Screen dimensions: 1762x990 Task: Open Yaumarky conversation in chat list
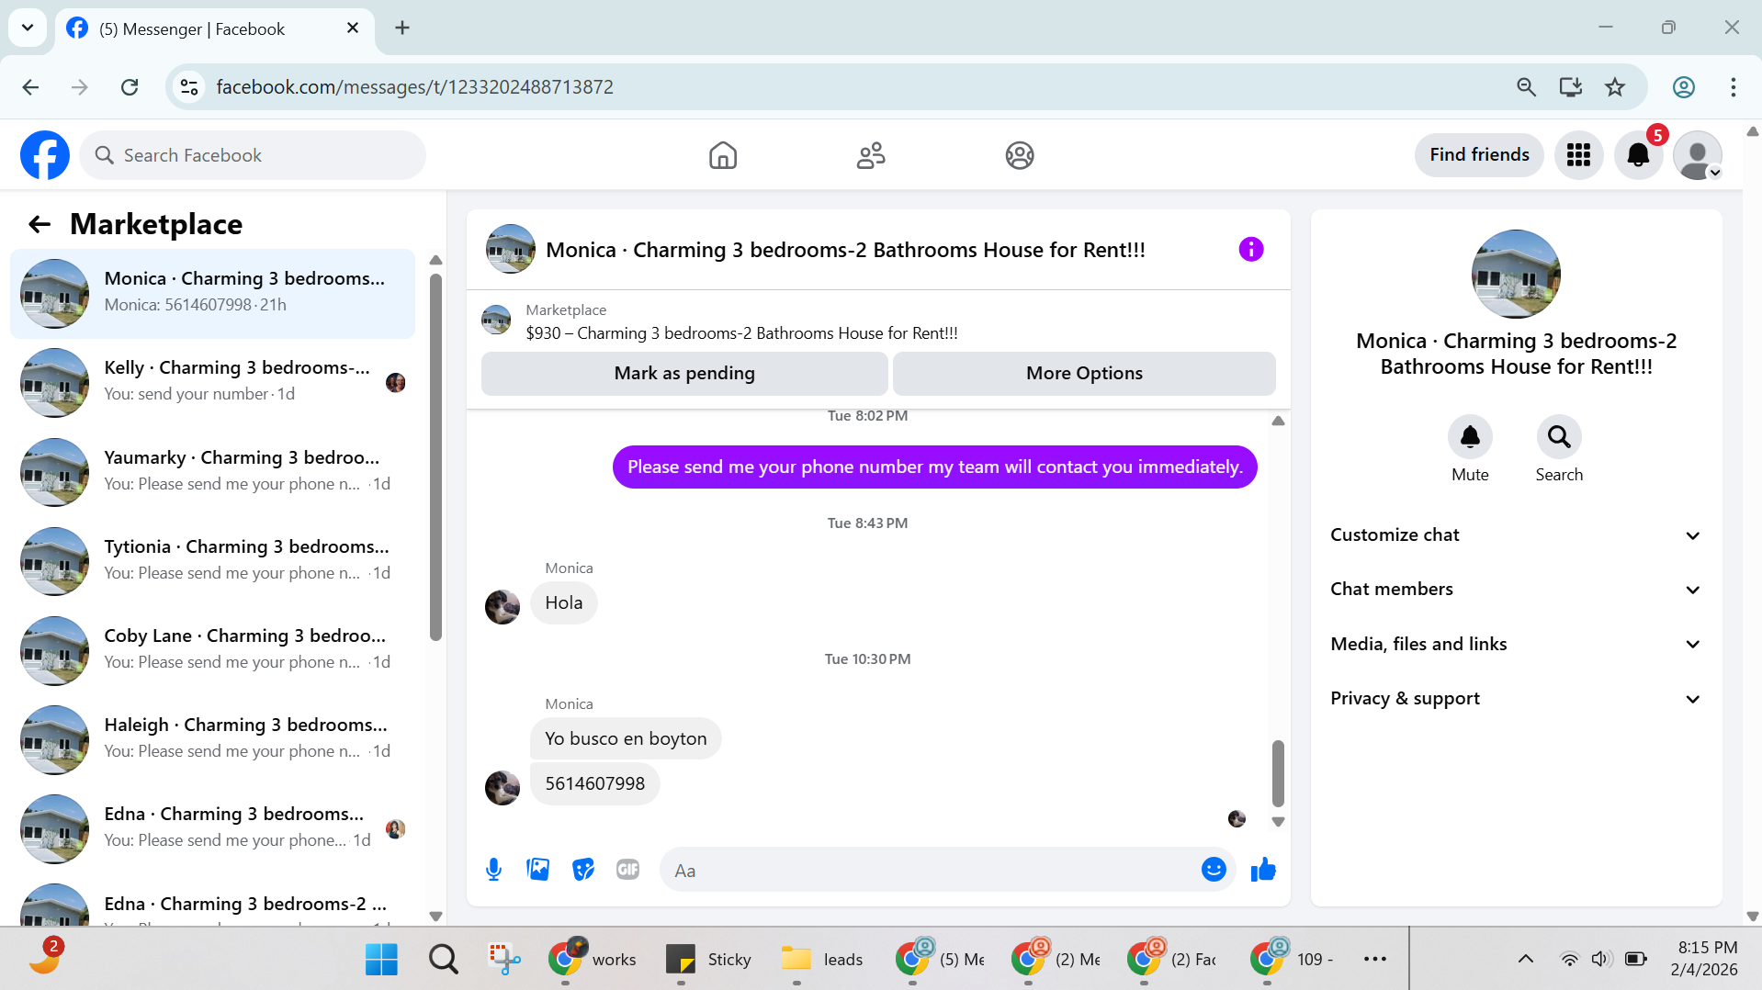click(213, 471)
